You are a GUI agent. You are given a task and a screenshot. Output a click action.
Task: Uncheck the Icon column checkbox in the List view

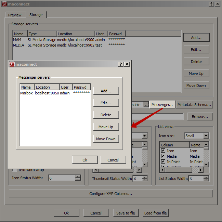(163, 151)
